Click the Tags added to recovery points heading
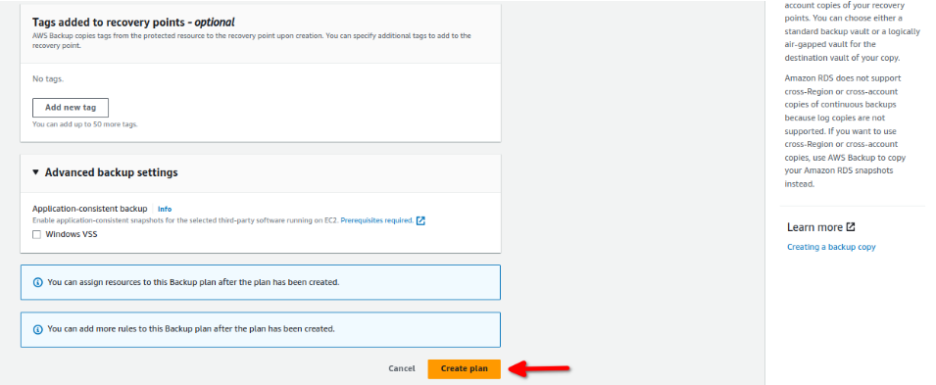The height and width of the screenshot is (385, 936). point(133,23)
